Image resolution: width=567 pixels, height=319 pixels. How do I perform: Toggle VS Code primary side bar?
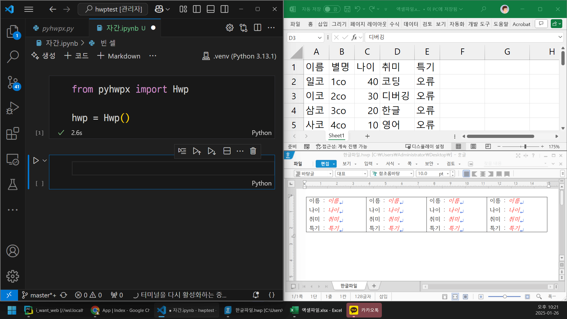(x=197, y=9)
